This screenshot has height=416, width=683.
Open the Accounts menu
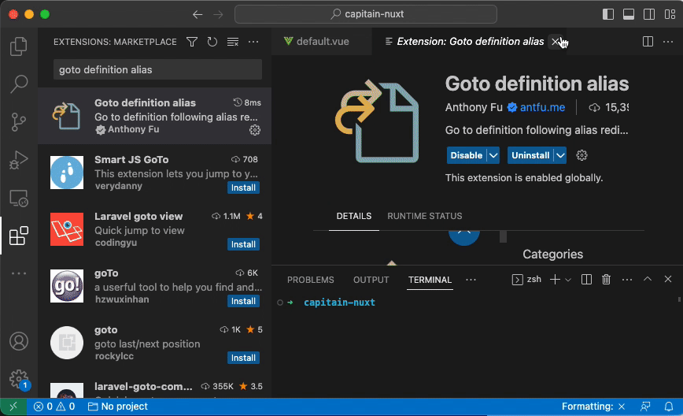pos(19,341)
